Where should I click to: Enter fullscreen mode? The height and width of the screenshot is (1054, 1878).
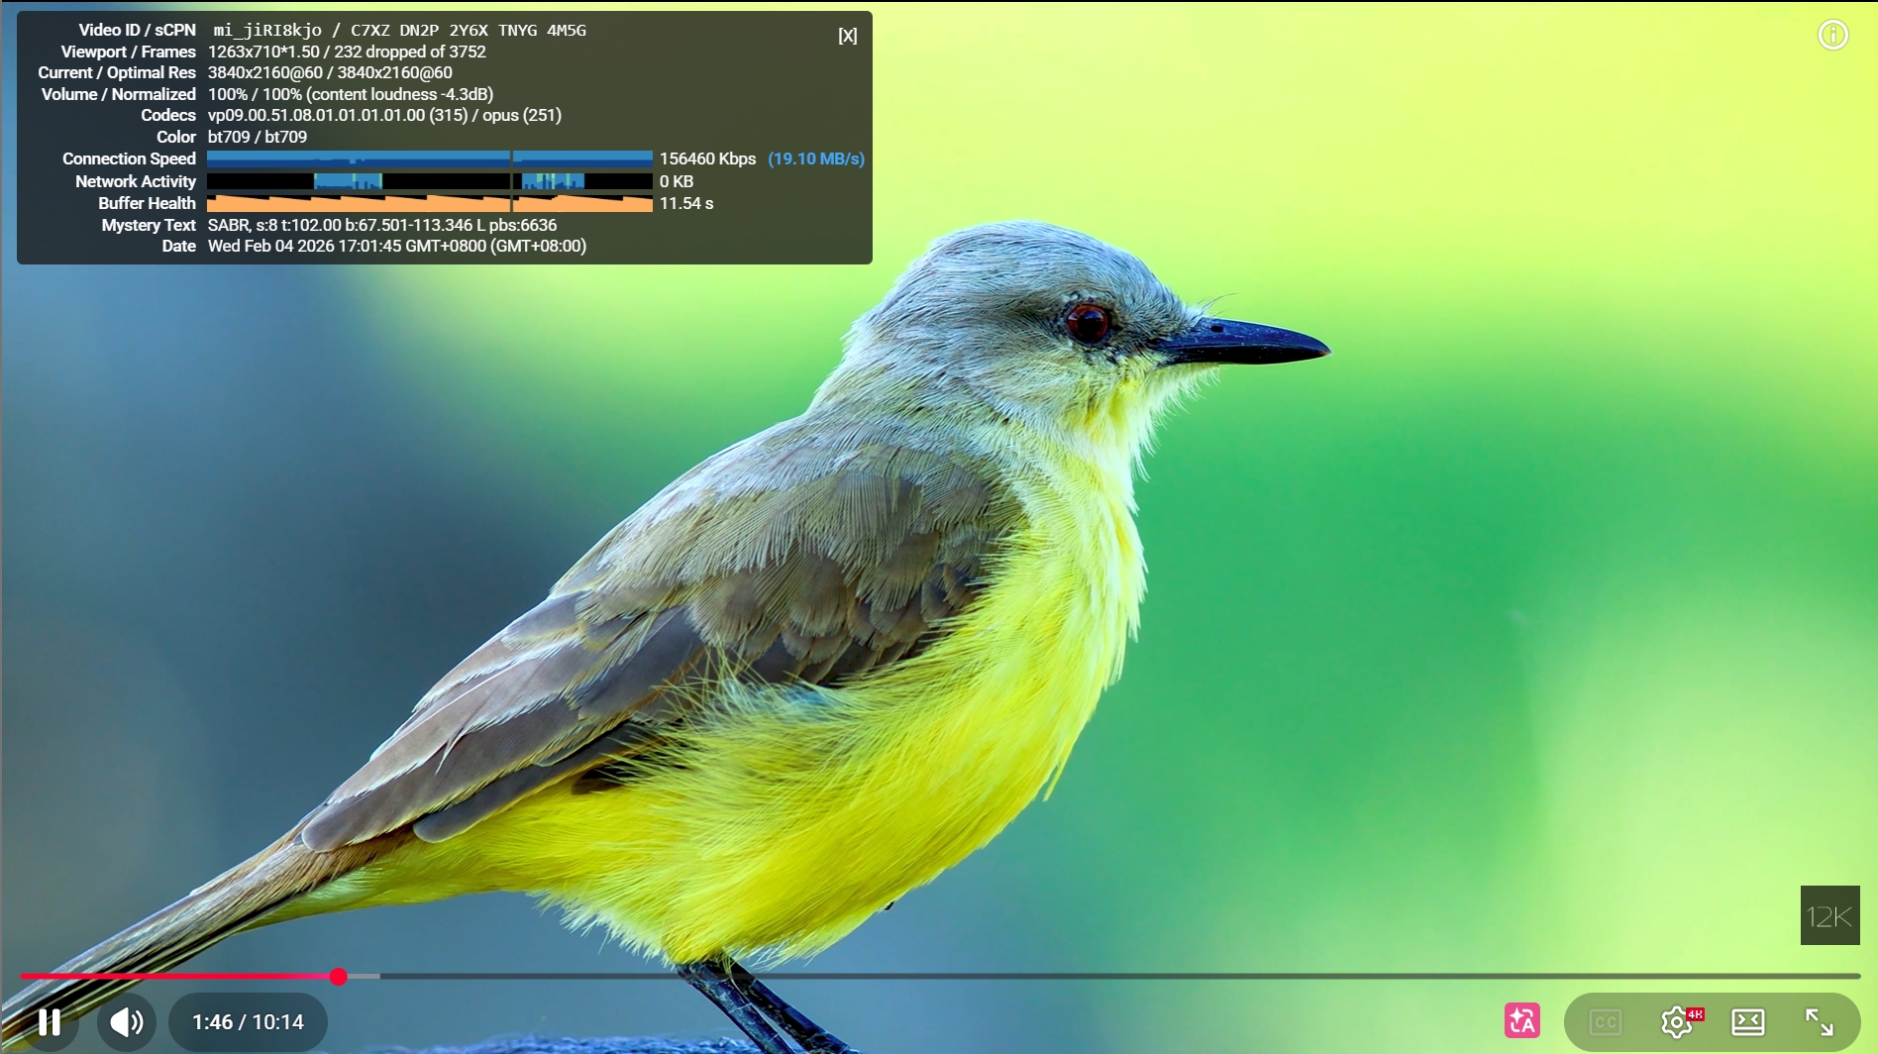1820,1022
